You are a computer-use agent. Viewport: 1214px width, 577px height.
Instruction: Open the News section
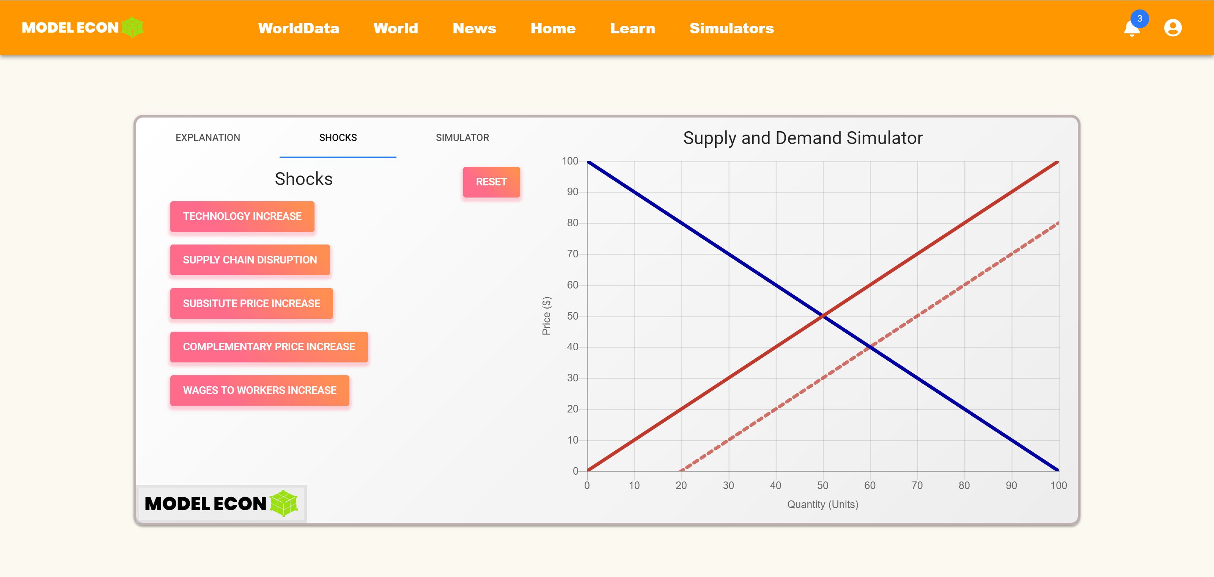[x=474, y=28]
